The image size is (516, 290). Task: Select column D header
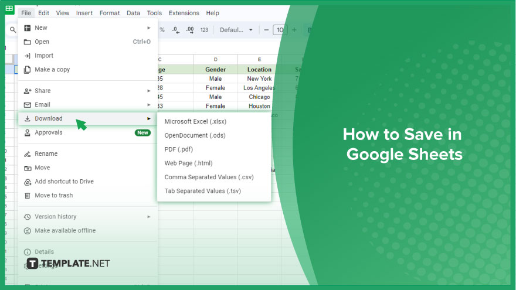(x=216, y=60)
